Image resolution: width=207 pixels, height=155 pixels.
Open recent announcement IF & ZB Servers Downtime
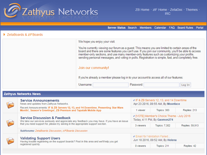[x=72, y=108]
